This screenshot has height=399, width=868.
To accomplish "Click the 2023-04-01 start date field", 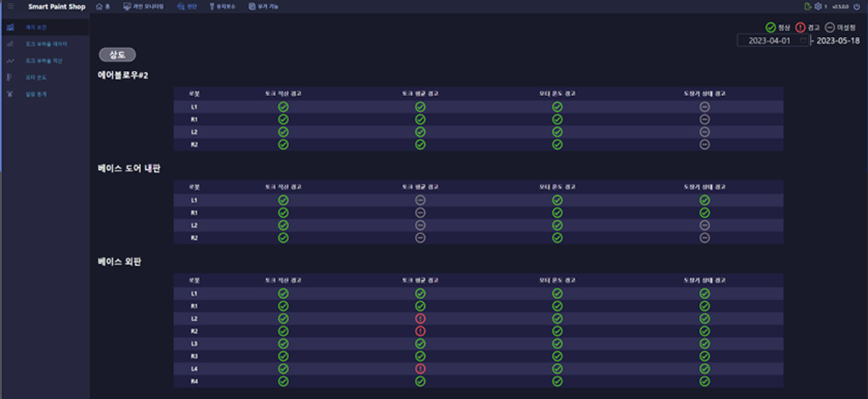I will [773, 40].
